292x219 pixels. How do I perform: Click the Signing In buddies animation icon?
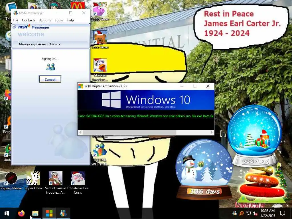[50, 67]
